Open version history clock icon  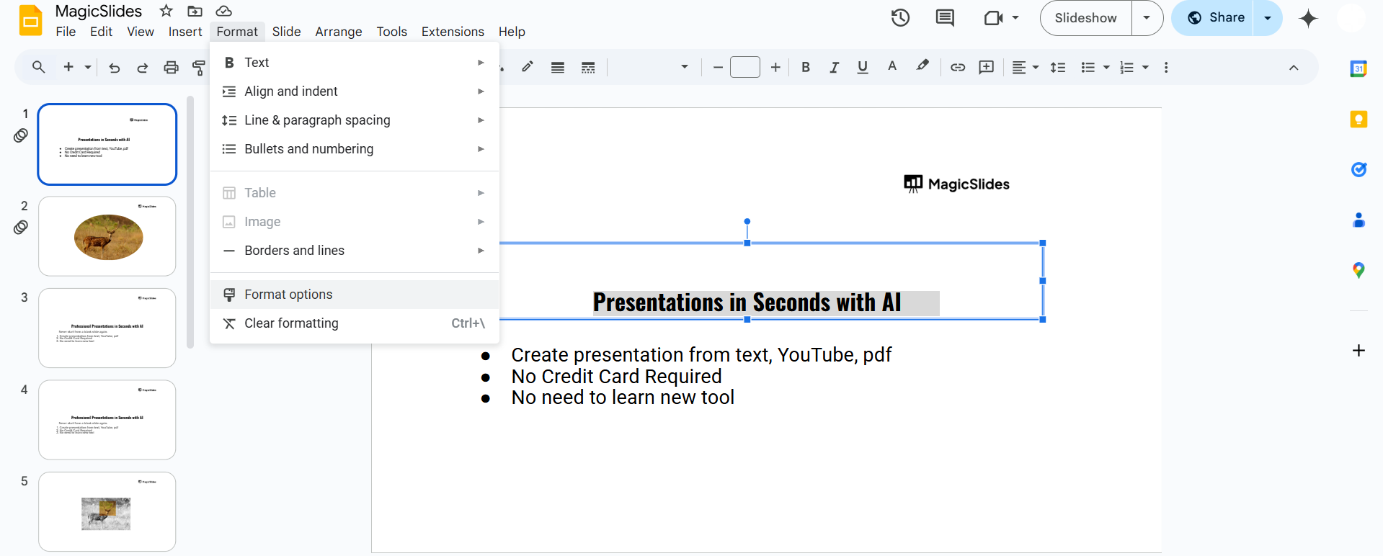point(900,18)
